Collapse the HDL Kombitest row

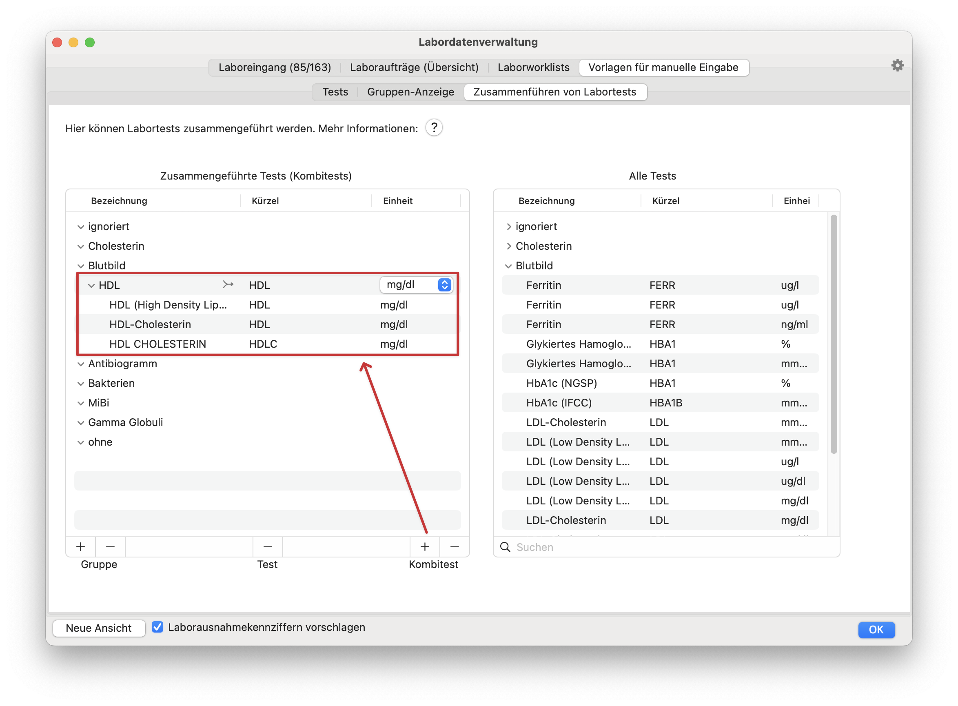pos(91,286)
